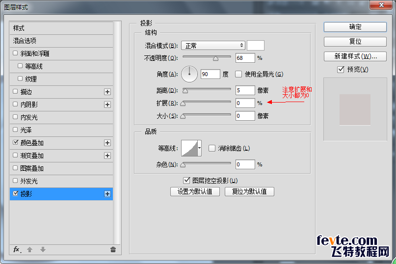The width and height of the screenshot is (396, 264).
Task: Click 不透明度 value field showing 68
Action: tap(245, 58)
